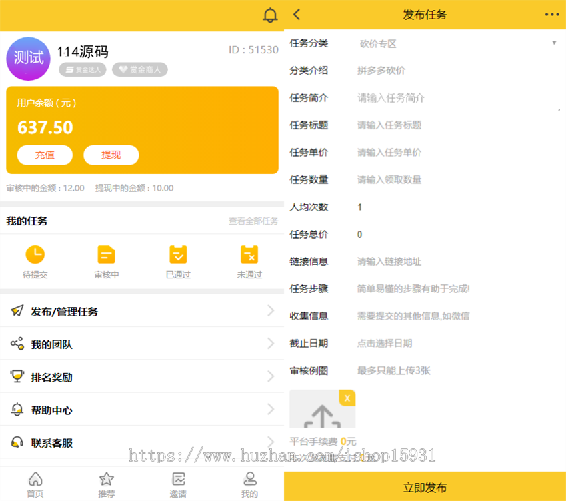The image size is (566, 501).
Task: Open the 邀请 tab
Action: (x=178, y=484)
